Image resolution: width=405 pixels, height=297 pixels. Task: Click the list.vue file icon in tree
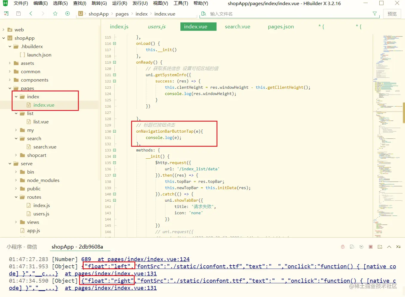[x=29, y=122]
